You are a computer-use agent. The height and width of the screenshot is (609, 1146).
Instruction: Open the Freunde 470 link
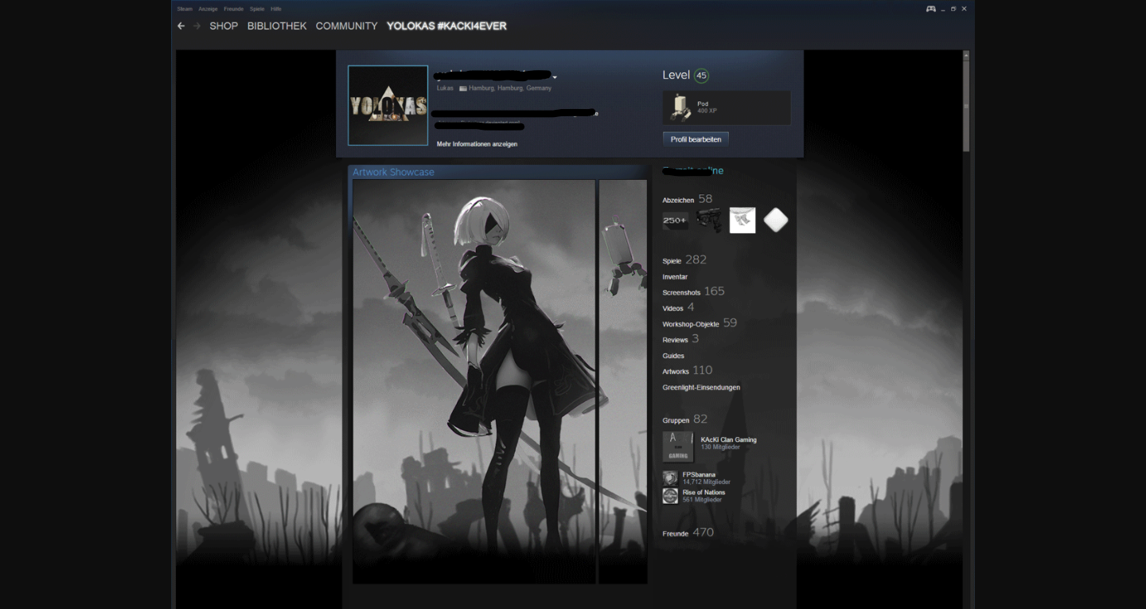click(x=688, y=533)
